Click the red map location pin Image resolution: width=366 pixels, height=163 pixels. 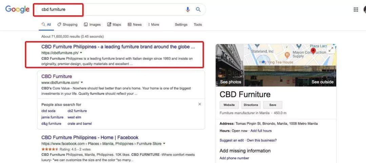click(313, 51)
